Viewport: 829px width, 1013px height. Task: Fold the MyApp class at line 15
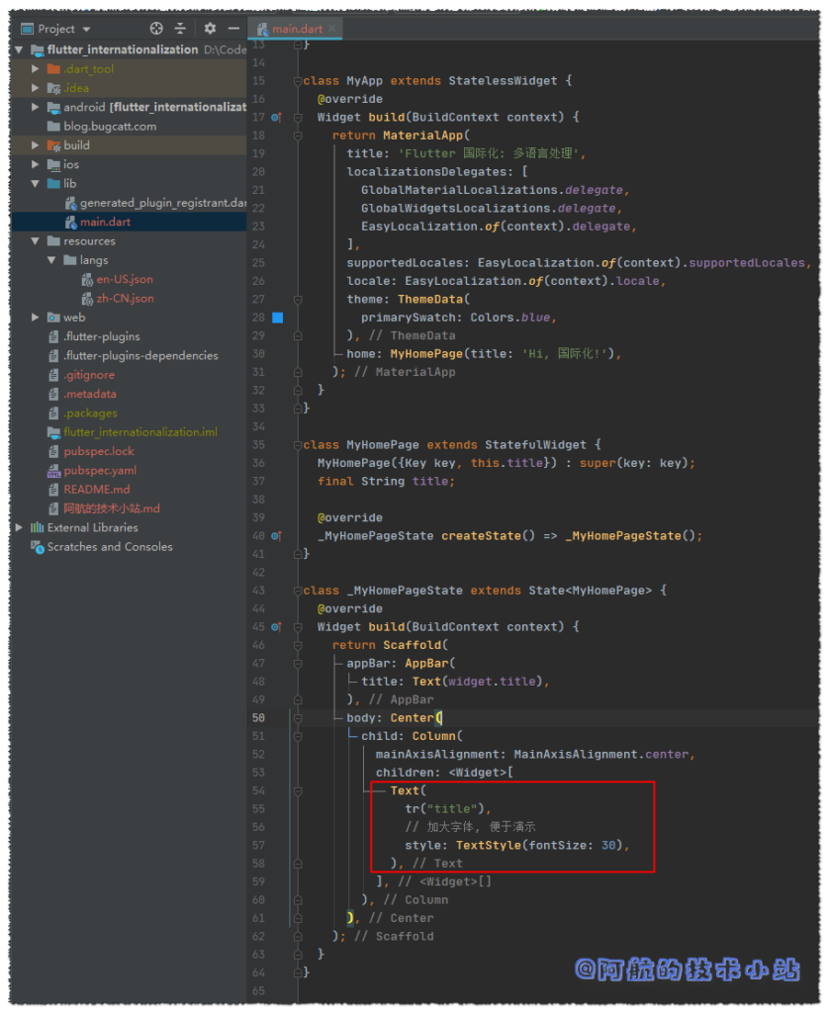(296, 81)
